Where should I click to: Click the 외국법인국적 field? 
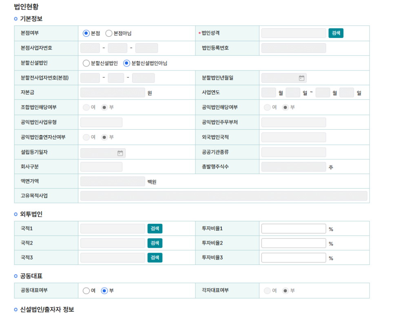tap(294, 137)
